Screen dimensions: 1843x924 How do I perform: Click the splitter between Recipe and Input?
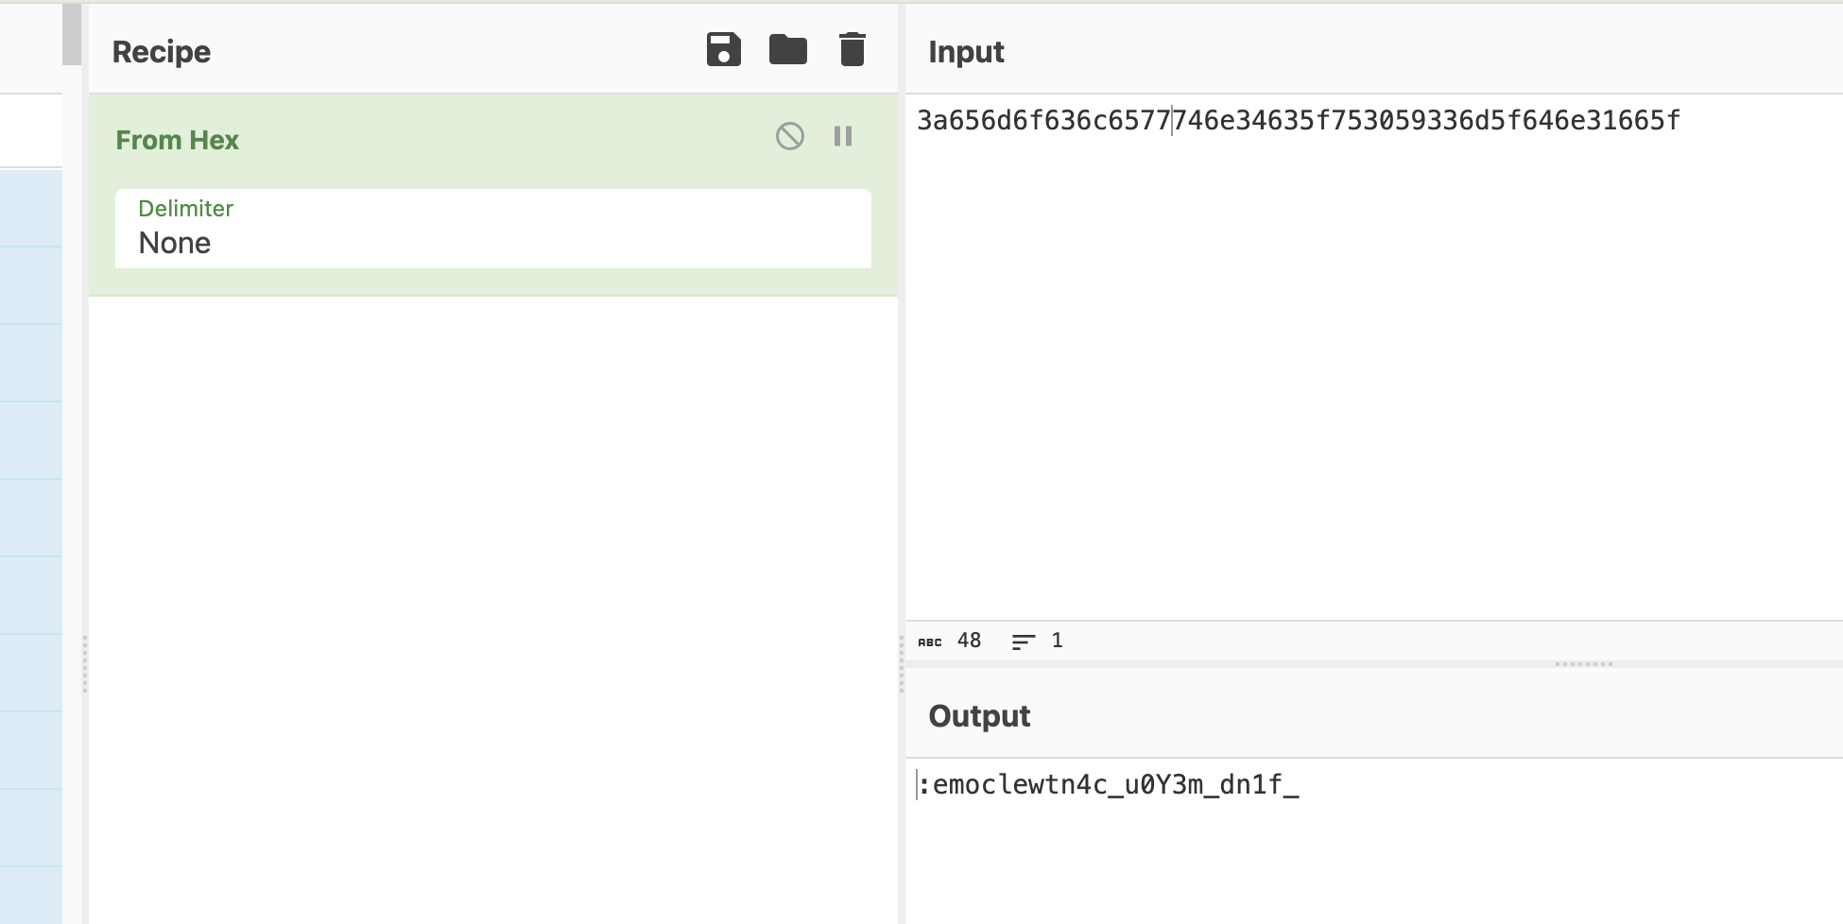click(902, 664)
